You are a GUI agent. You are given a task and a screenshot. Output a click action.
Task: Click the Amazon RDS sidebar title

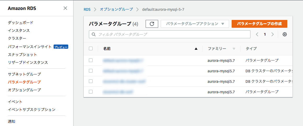pyautogui.click(x=22, y=8)
